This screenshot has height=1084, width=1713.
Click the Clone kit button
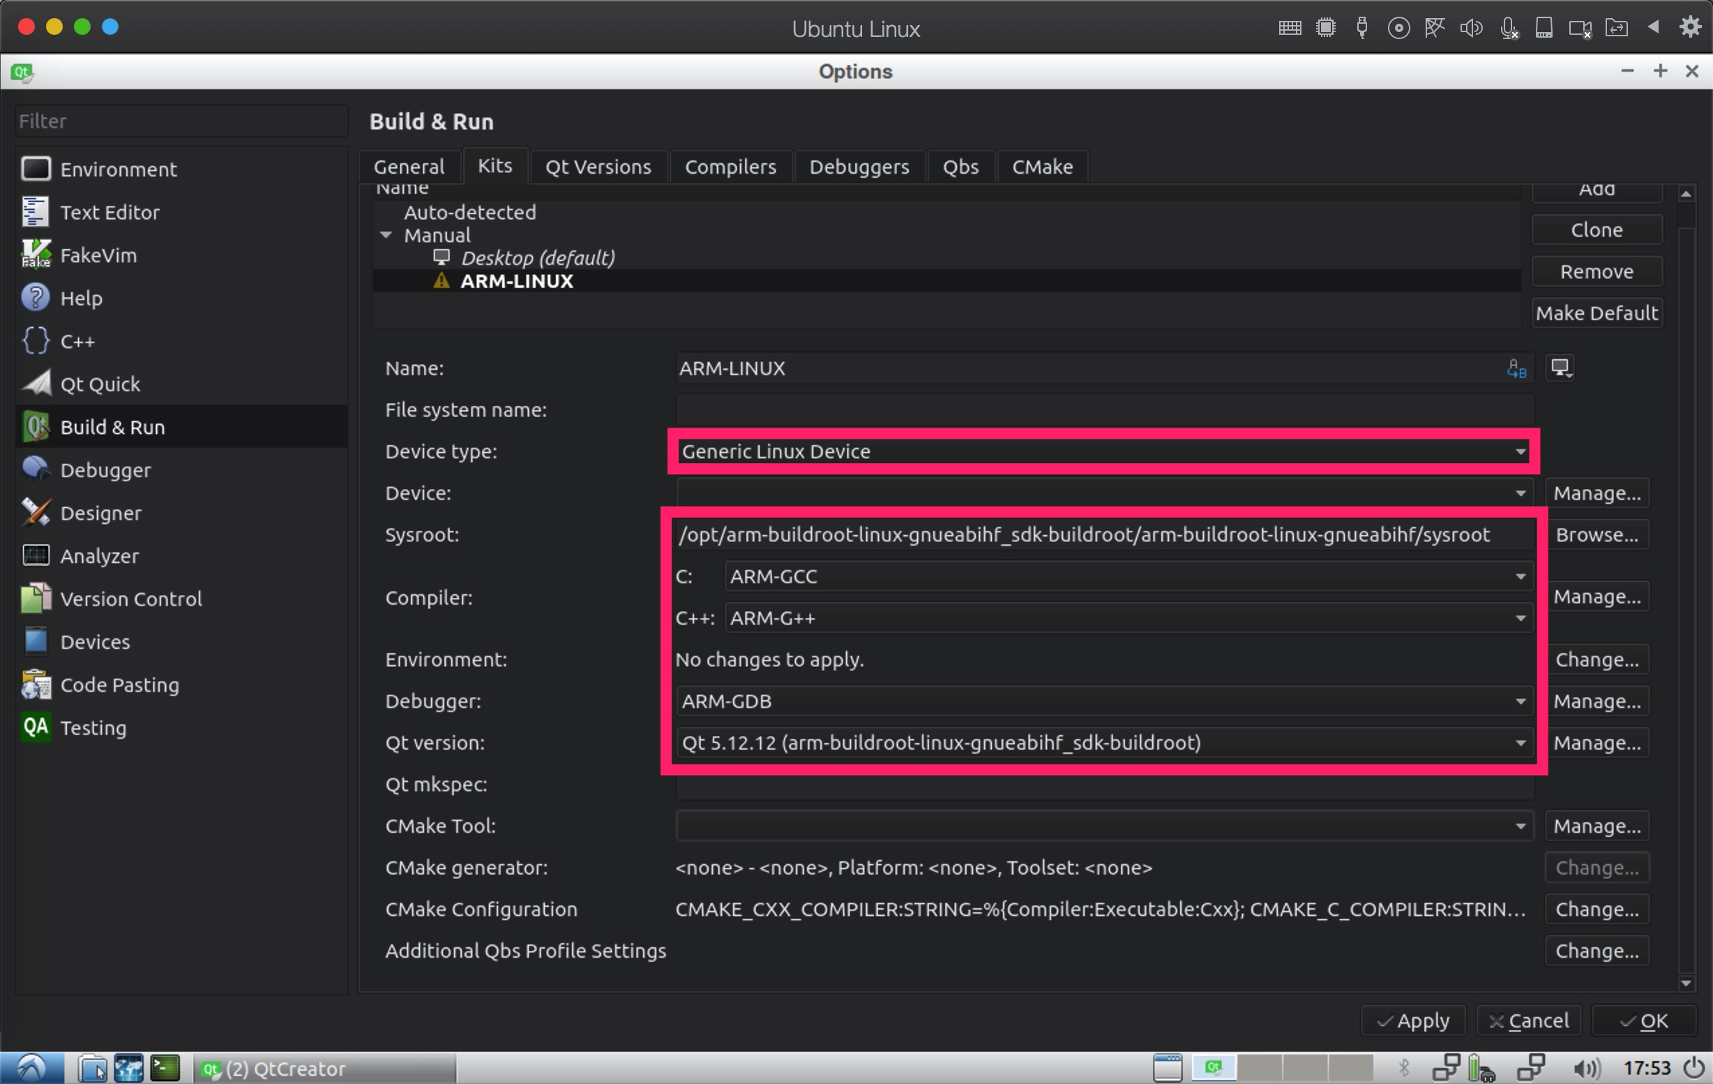[1597, 229]
